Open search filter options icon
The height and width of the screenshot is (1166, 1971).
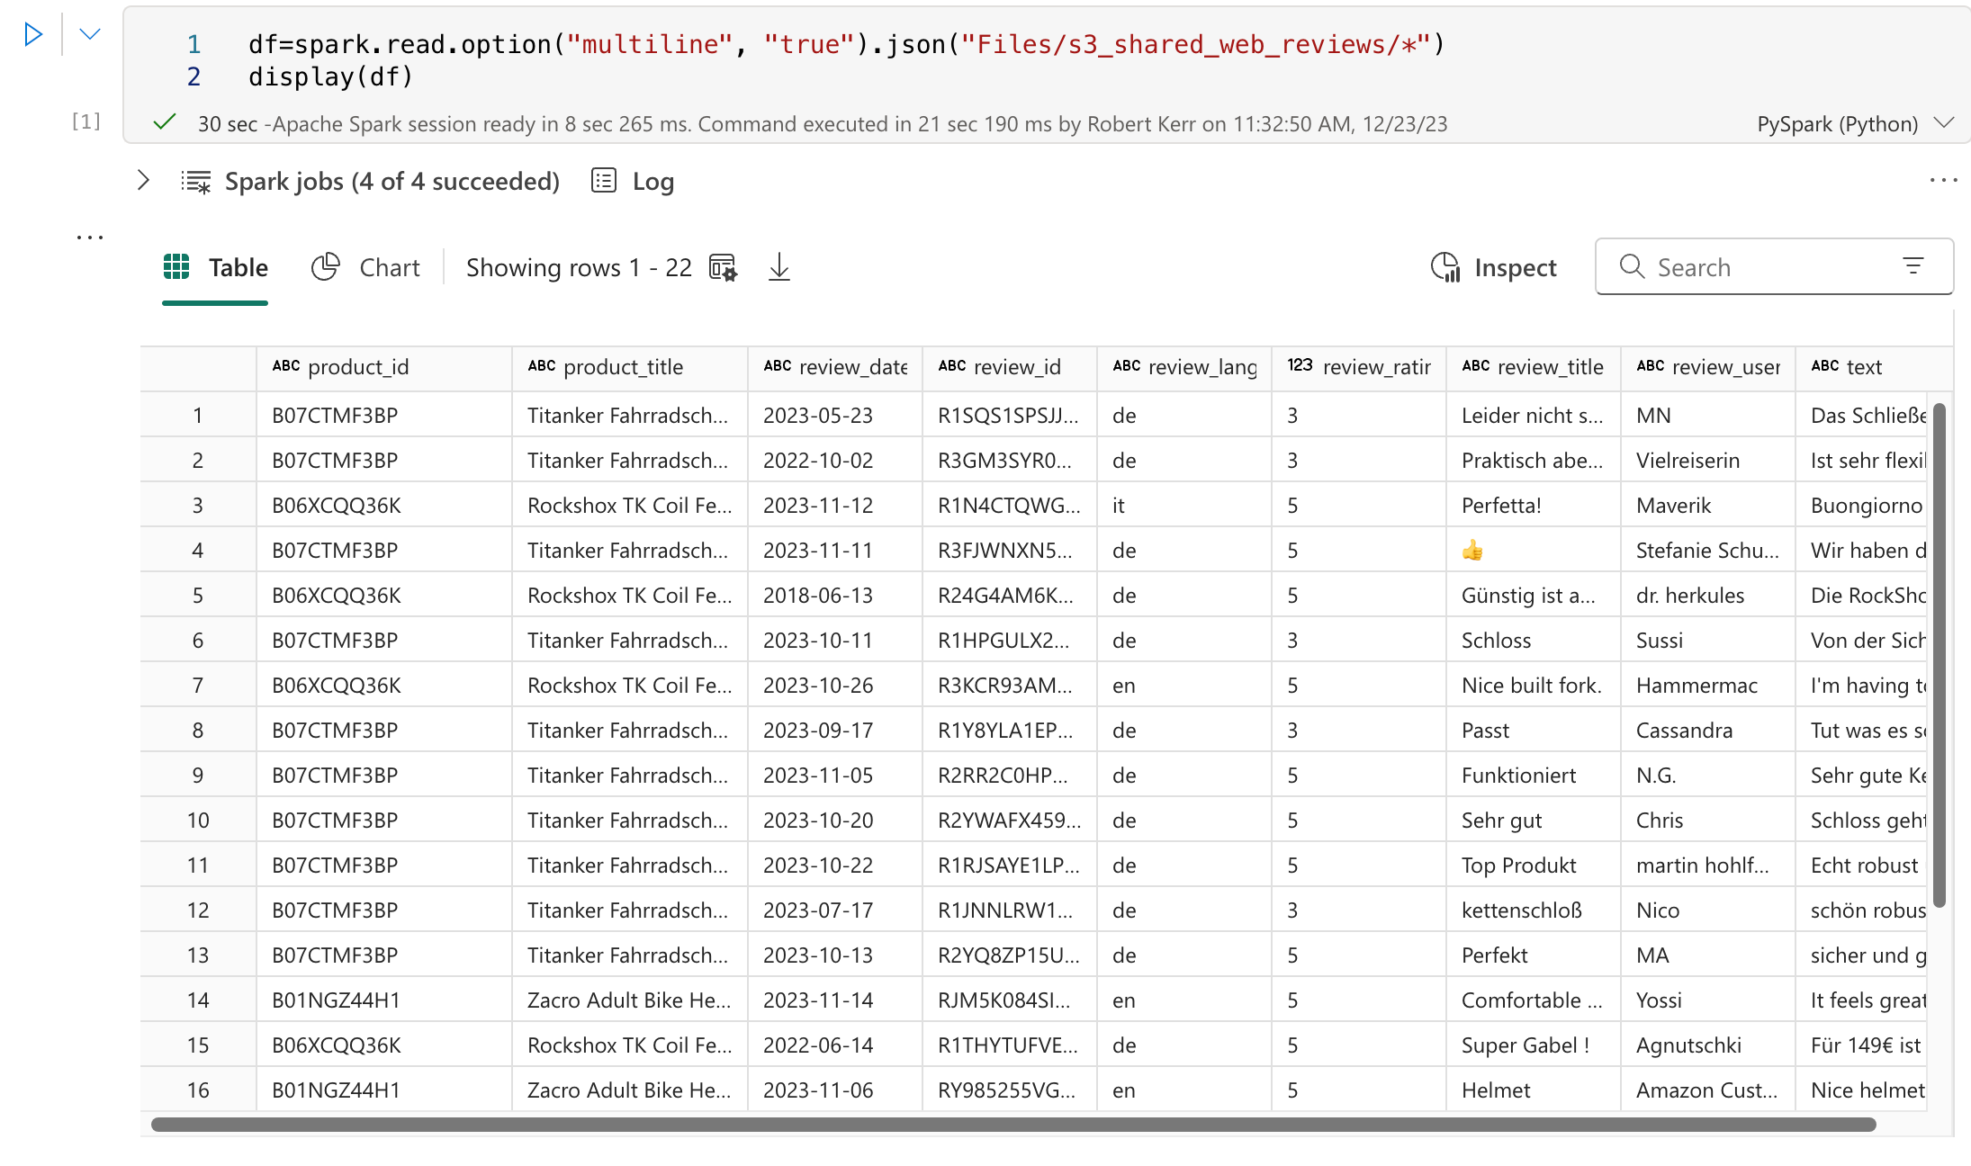click(x=1913, y=266)
